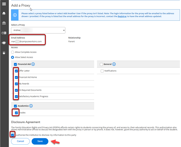Go to Home via sidebar icon
The width and height of the screenshot is (181, 147).
tap(4, 13)
